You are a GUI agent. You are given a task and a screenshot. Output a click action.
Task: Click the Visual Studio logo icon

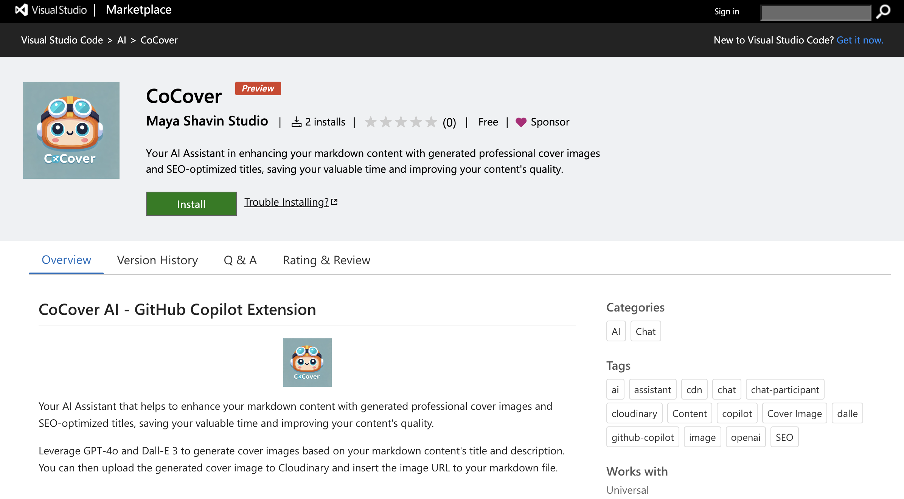point(22,10)
